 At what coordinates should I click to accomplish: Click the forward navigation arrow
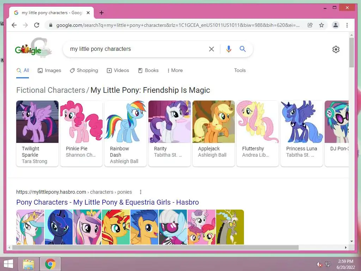pyautogui.click(x=25, y=25)
